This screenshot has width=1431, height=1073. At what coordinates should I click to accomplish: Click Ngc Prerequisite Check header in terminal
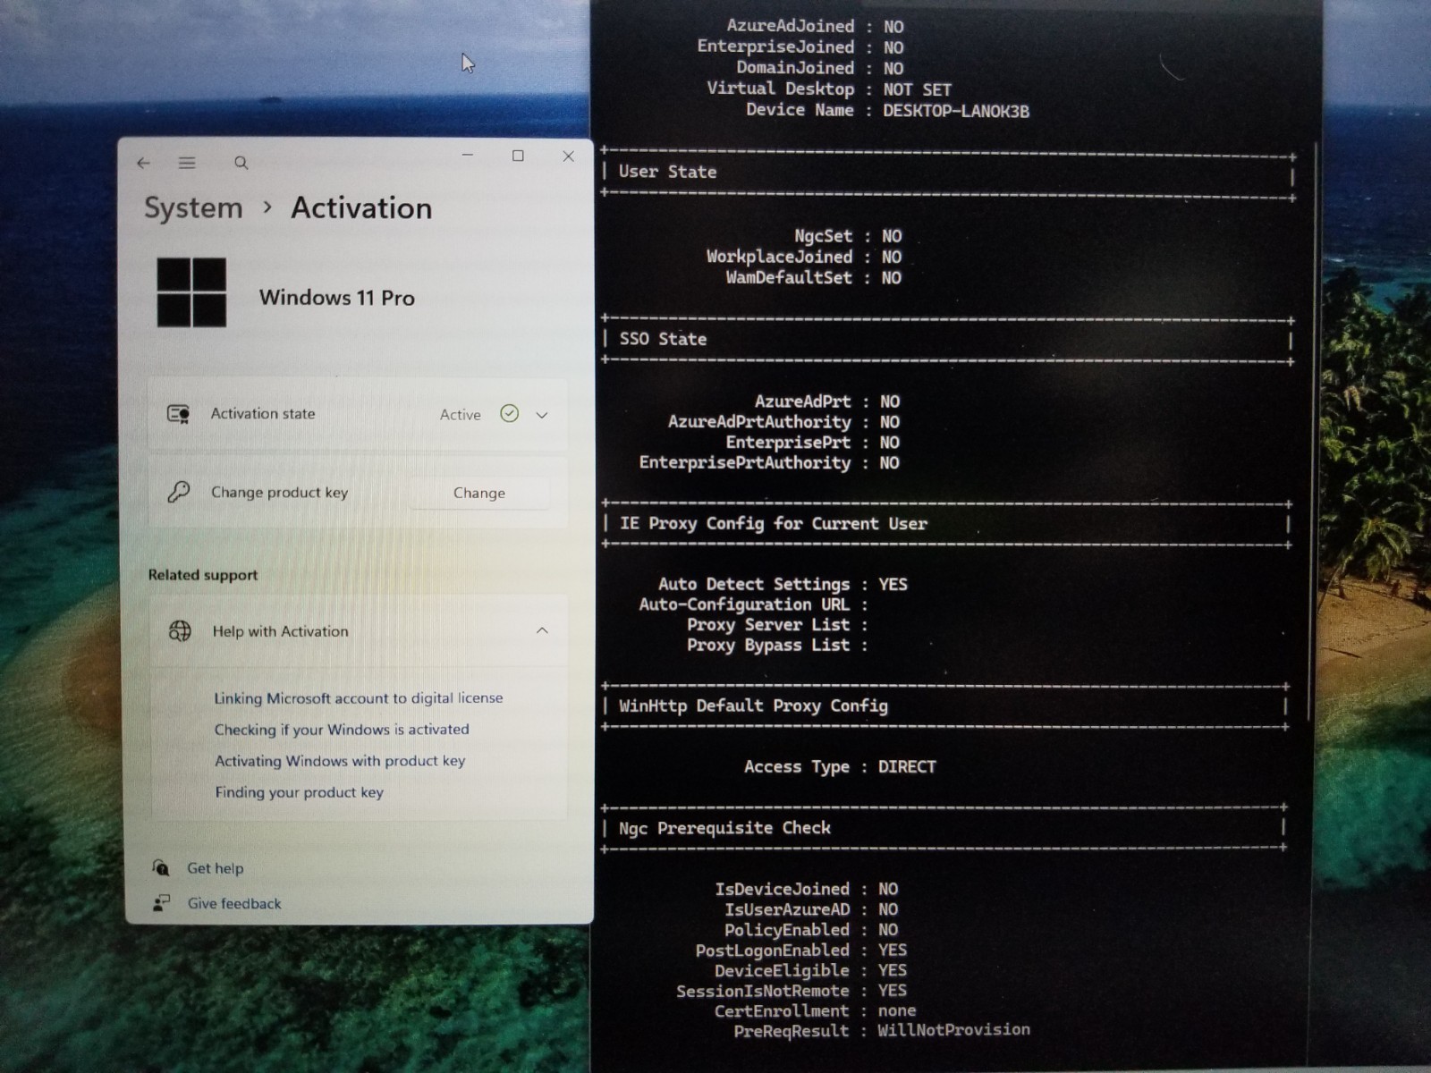tap(724, 828)
